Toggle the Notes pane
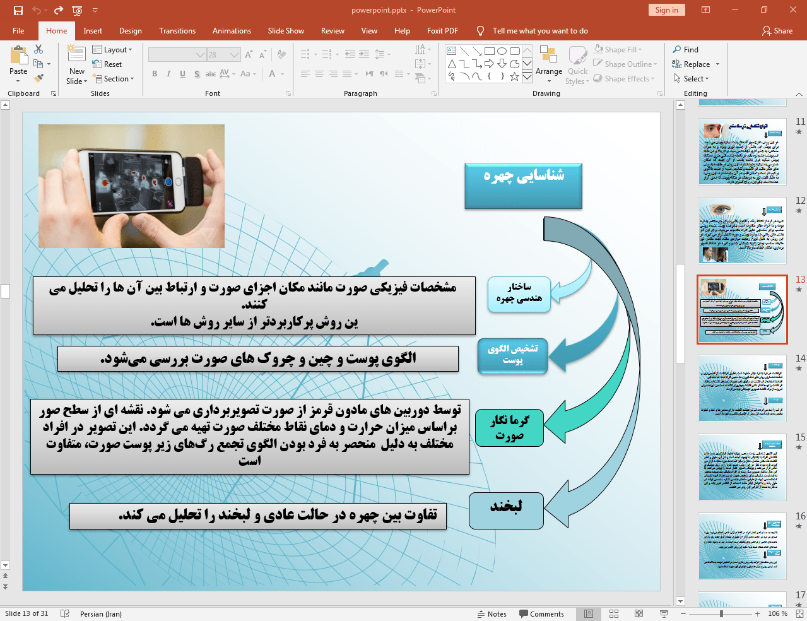Screen dimensions: 807x621 (492, 614)
